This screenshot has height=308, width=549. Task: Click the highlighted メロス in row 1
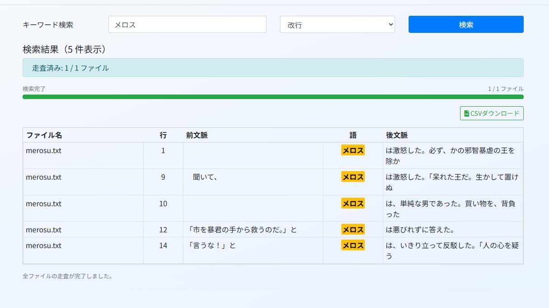[353, 150]
